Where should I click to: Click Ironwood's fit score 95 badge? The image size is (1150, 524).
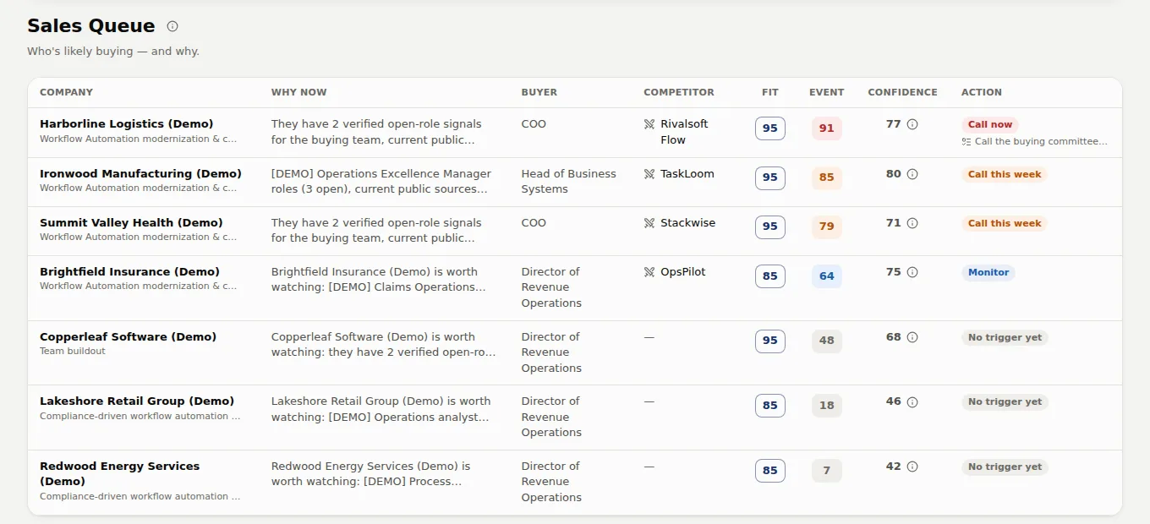click(769, 177)
